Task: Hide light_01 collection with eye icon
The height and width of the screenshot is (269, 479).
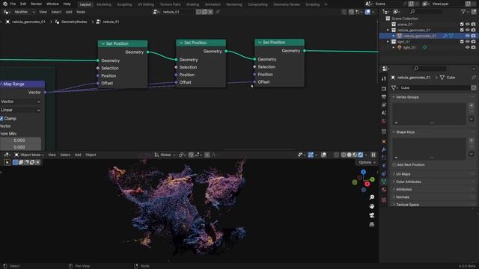Action: pos(467,42)
